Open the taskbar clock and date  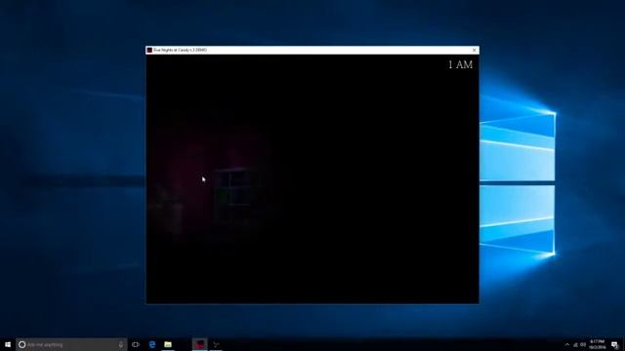[597, 344]
